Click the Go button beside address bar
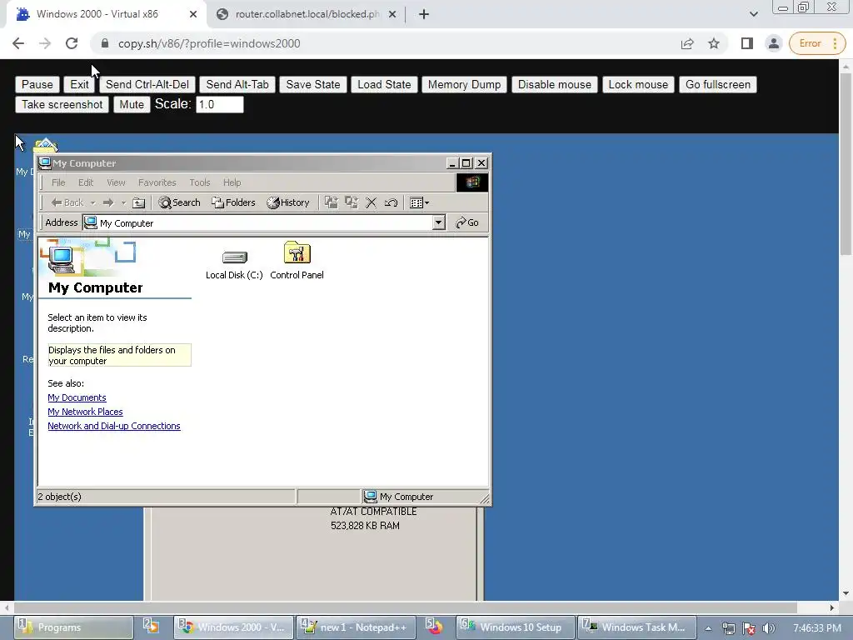The image size is (853, 640). tap(467, 222)
